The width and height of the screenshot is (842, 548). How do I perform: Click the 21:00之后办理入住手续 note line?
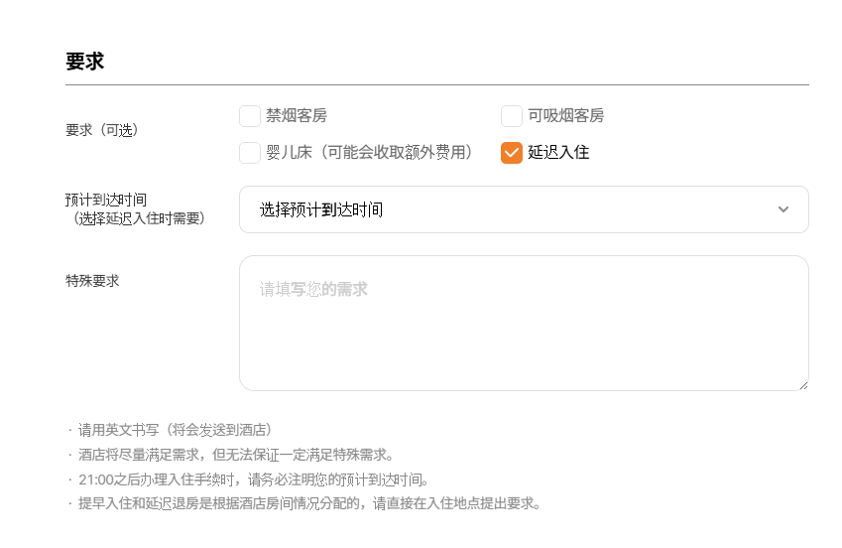[x=252, y=479]
